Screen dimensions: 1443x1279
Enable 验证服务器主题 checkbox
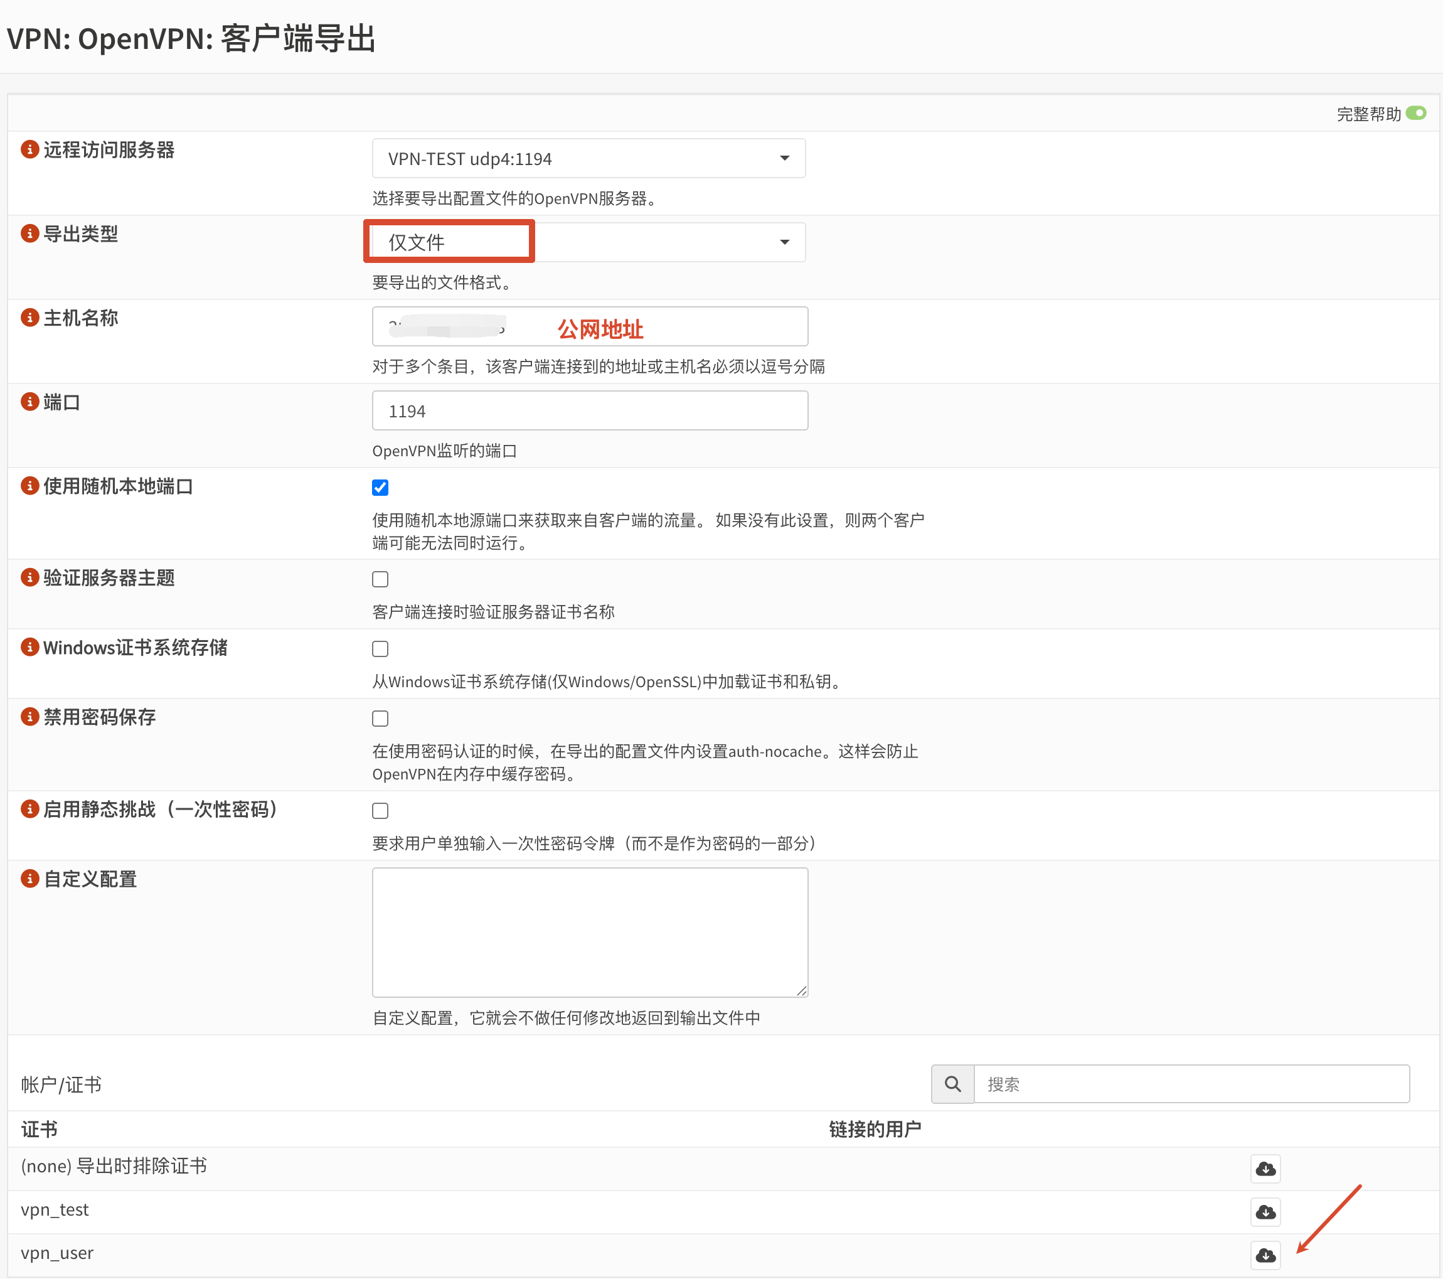pyautogui.click(x=380, y=579)
